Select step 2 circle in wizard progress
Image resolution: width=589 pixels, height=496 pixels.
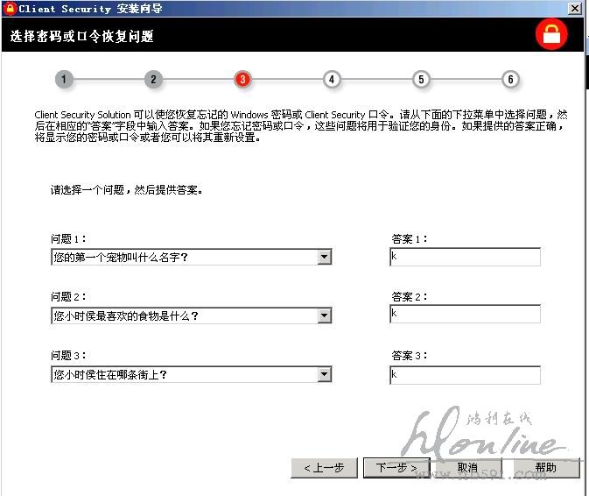click(x=153, y=80)
